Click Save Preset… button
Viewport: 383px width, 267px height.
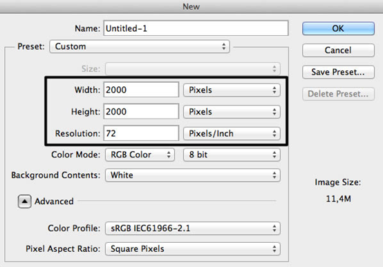pyautogui.click(x=338, y=72)
